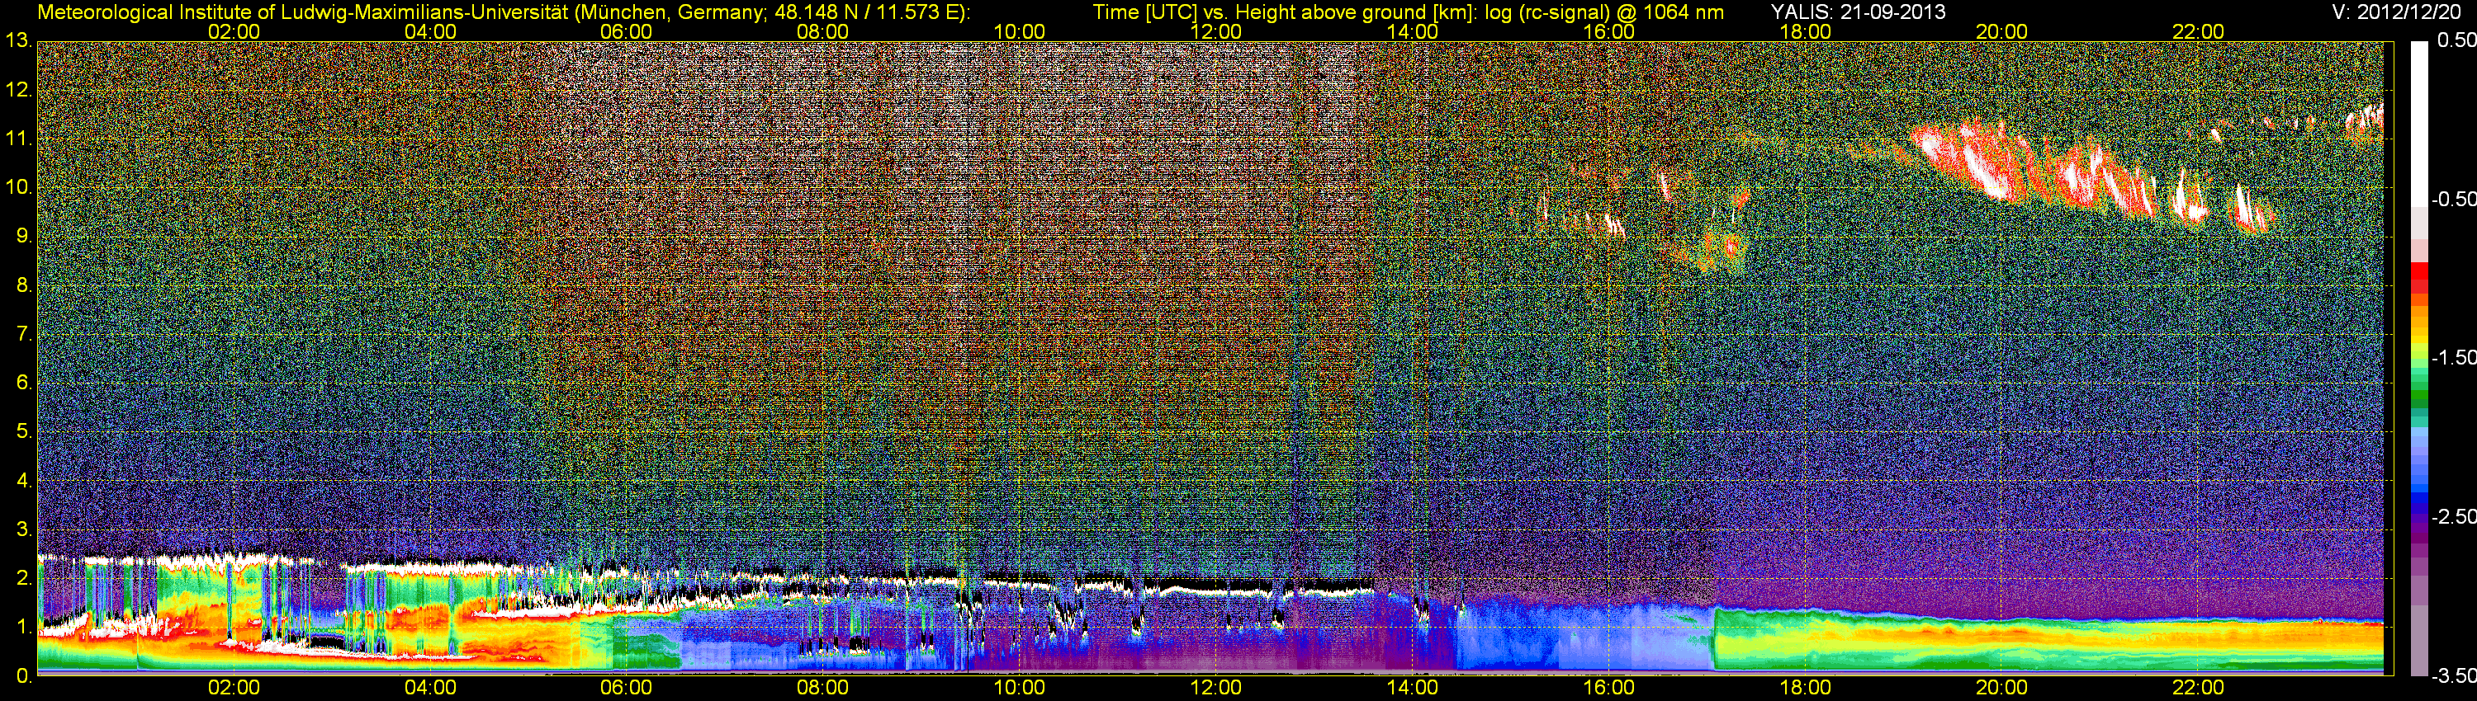Click '06:00' on the lower time axis
2477x701 pixels.
coord(626,688)
